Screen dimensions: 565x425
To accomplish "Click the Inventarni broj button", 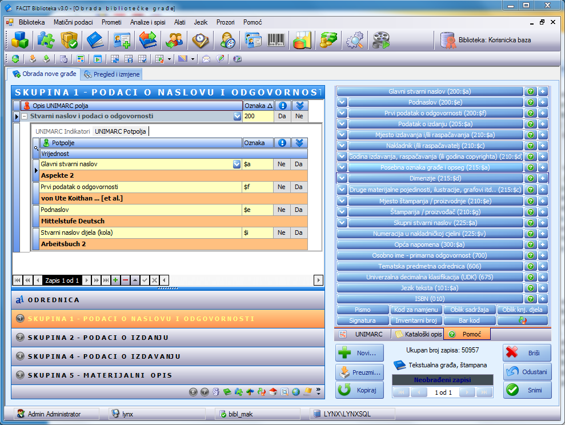I will tap(416, 320).
